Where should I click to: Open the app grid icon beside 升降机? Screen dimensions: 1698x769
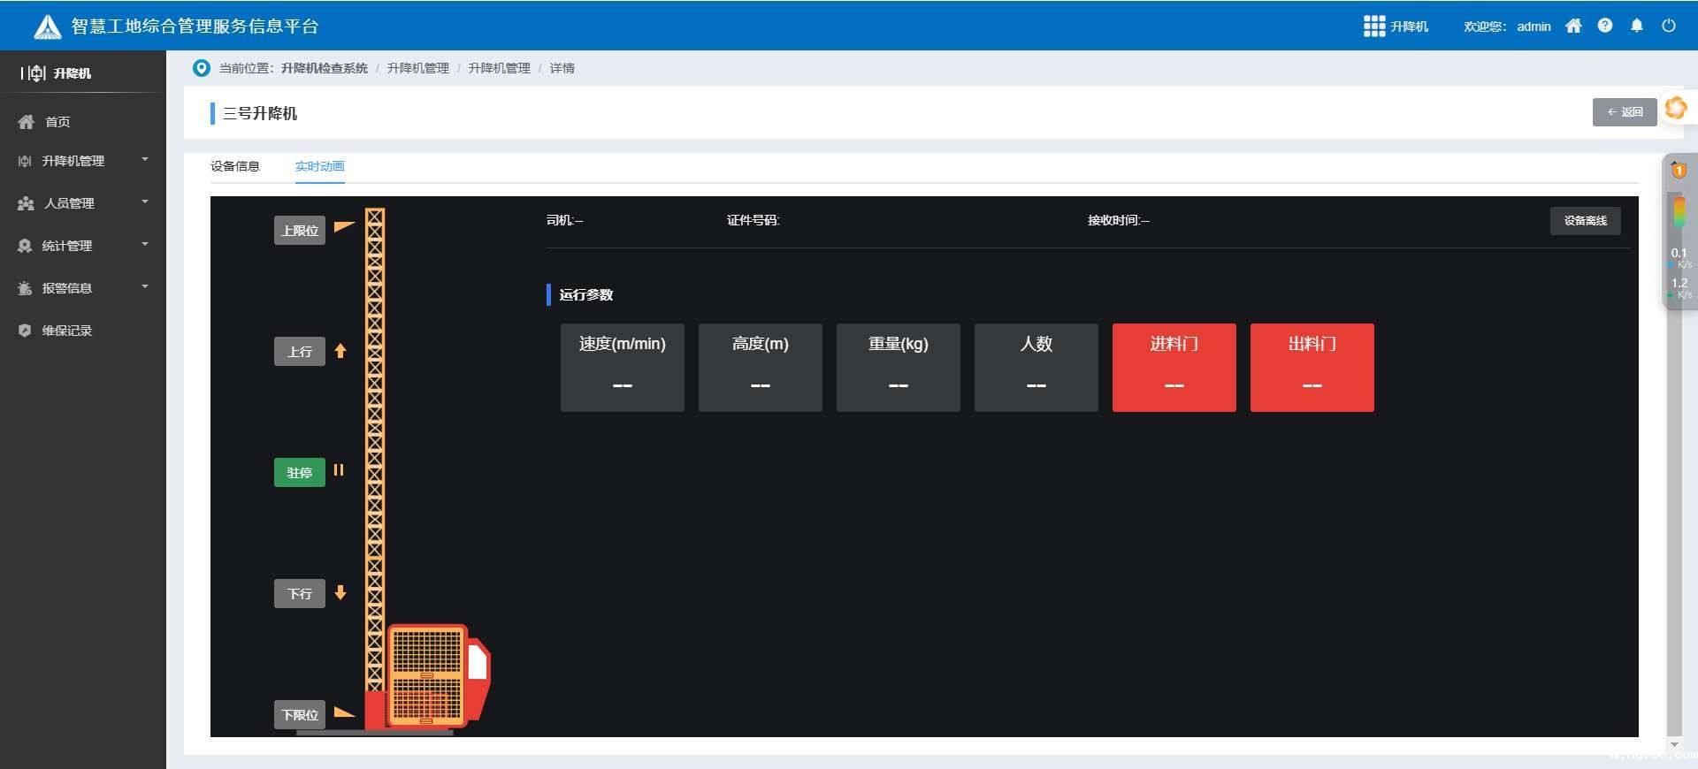click(1373, 26)
